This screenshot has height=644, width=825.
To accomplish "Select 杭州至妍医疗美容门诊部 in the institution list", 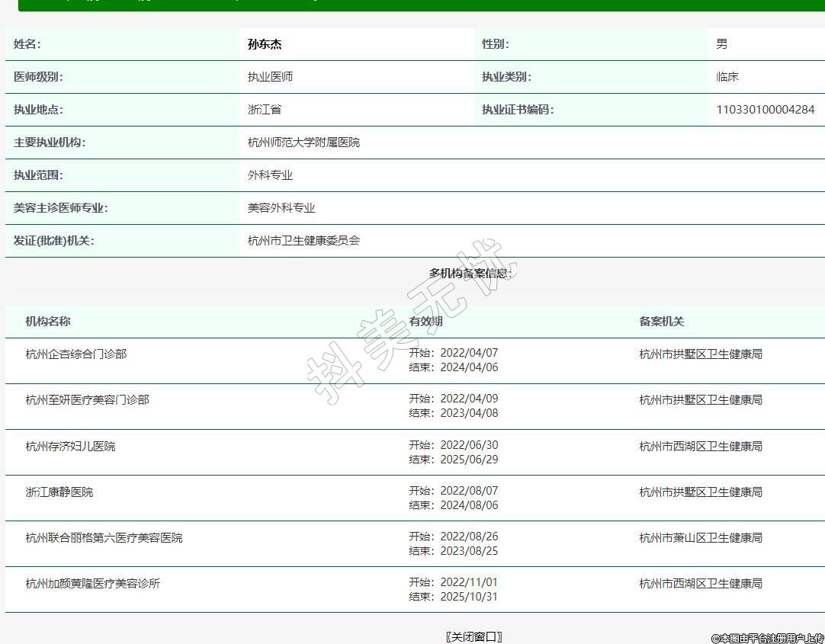I will pyautogui.click(x=87, y=400).
